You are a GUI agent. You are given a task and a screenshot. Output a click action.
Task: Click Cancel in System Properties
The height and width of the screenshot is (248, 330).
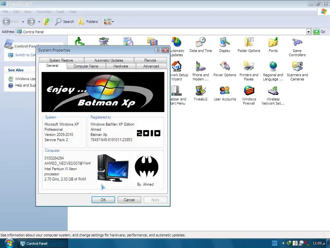129,200
